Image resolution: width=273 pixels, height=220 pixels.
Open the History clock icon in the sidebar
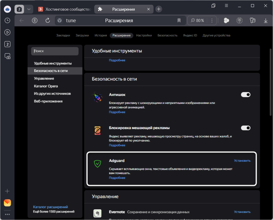pyautogui.click(x=7, y=21)
